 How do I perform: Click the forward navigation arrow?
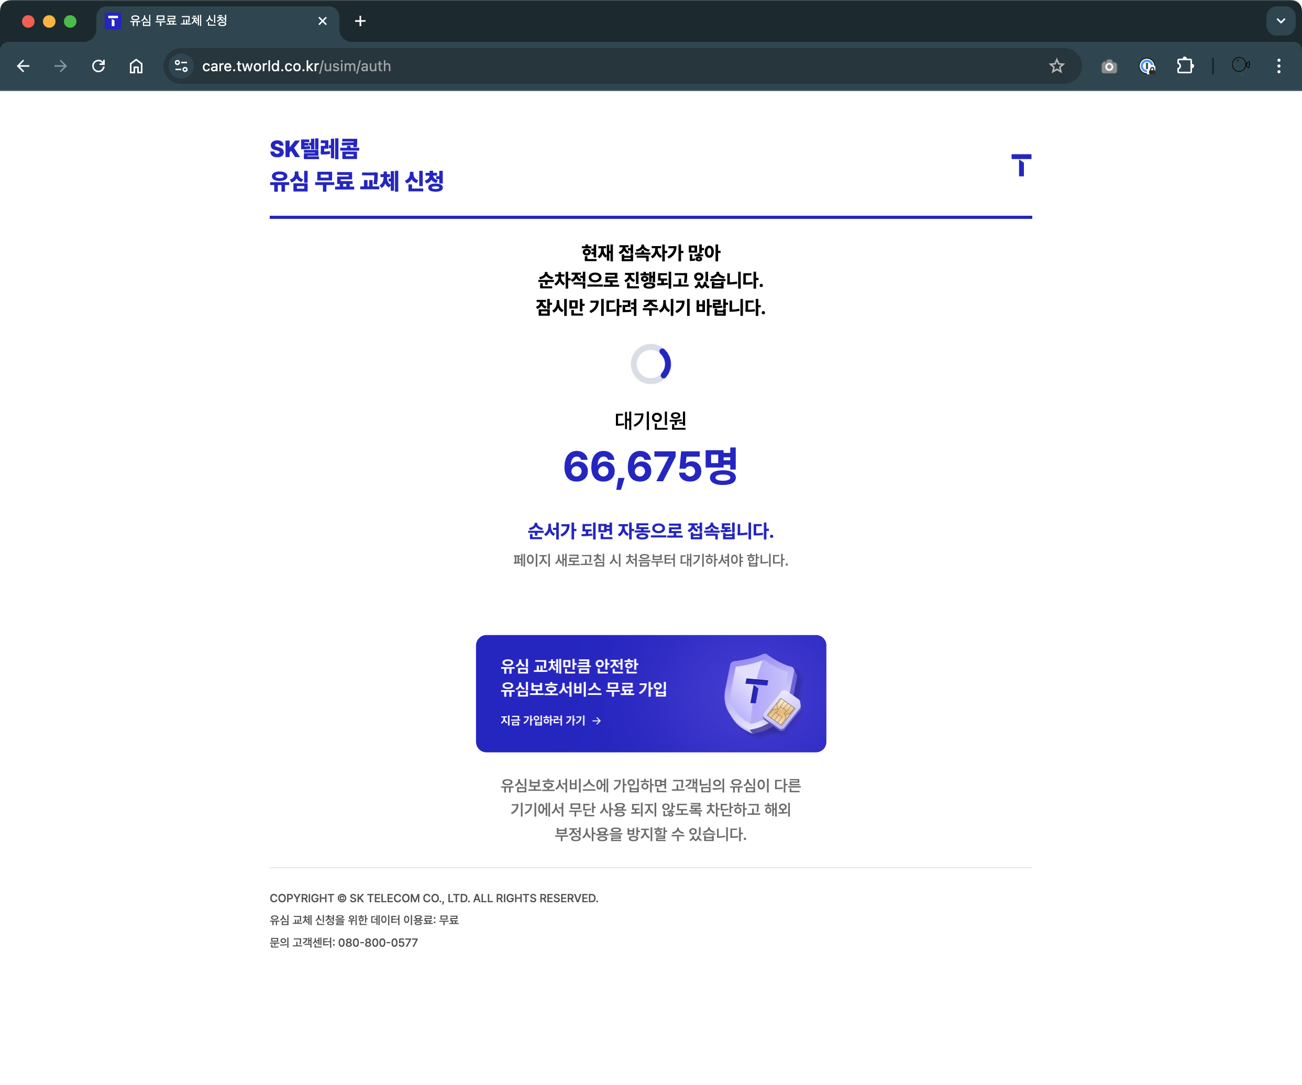tap(61, 67)
